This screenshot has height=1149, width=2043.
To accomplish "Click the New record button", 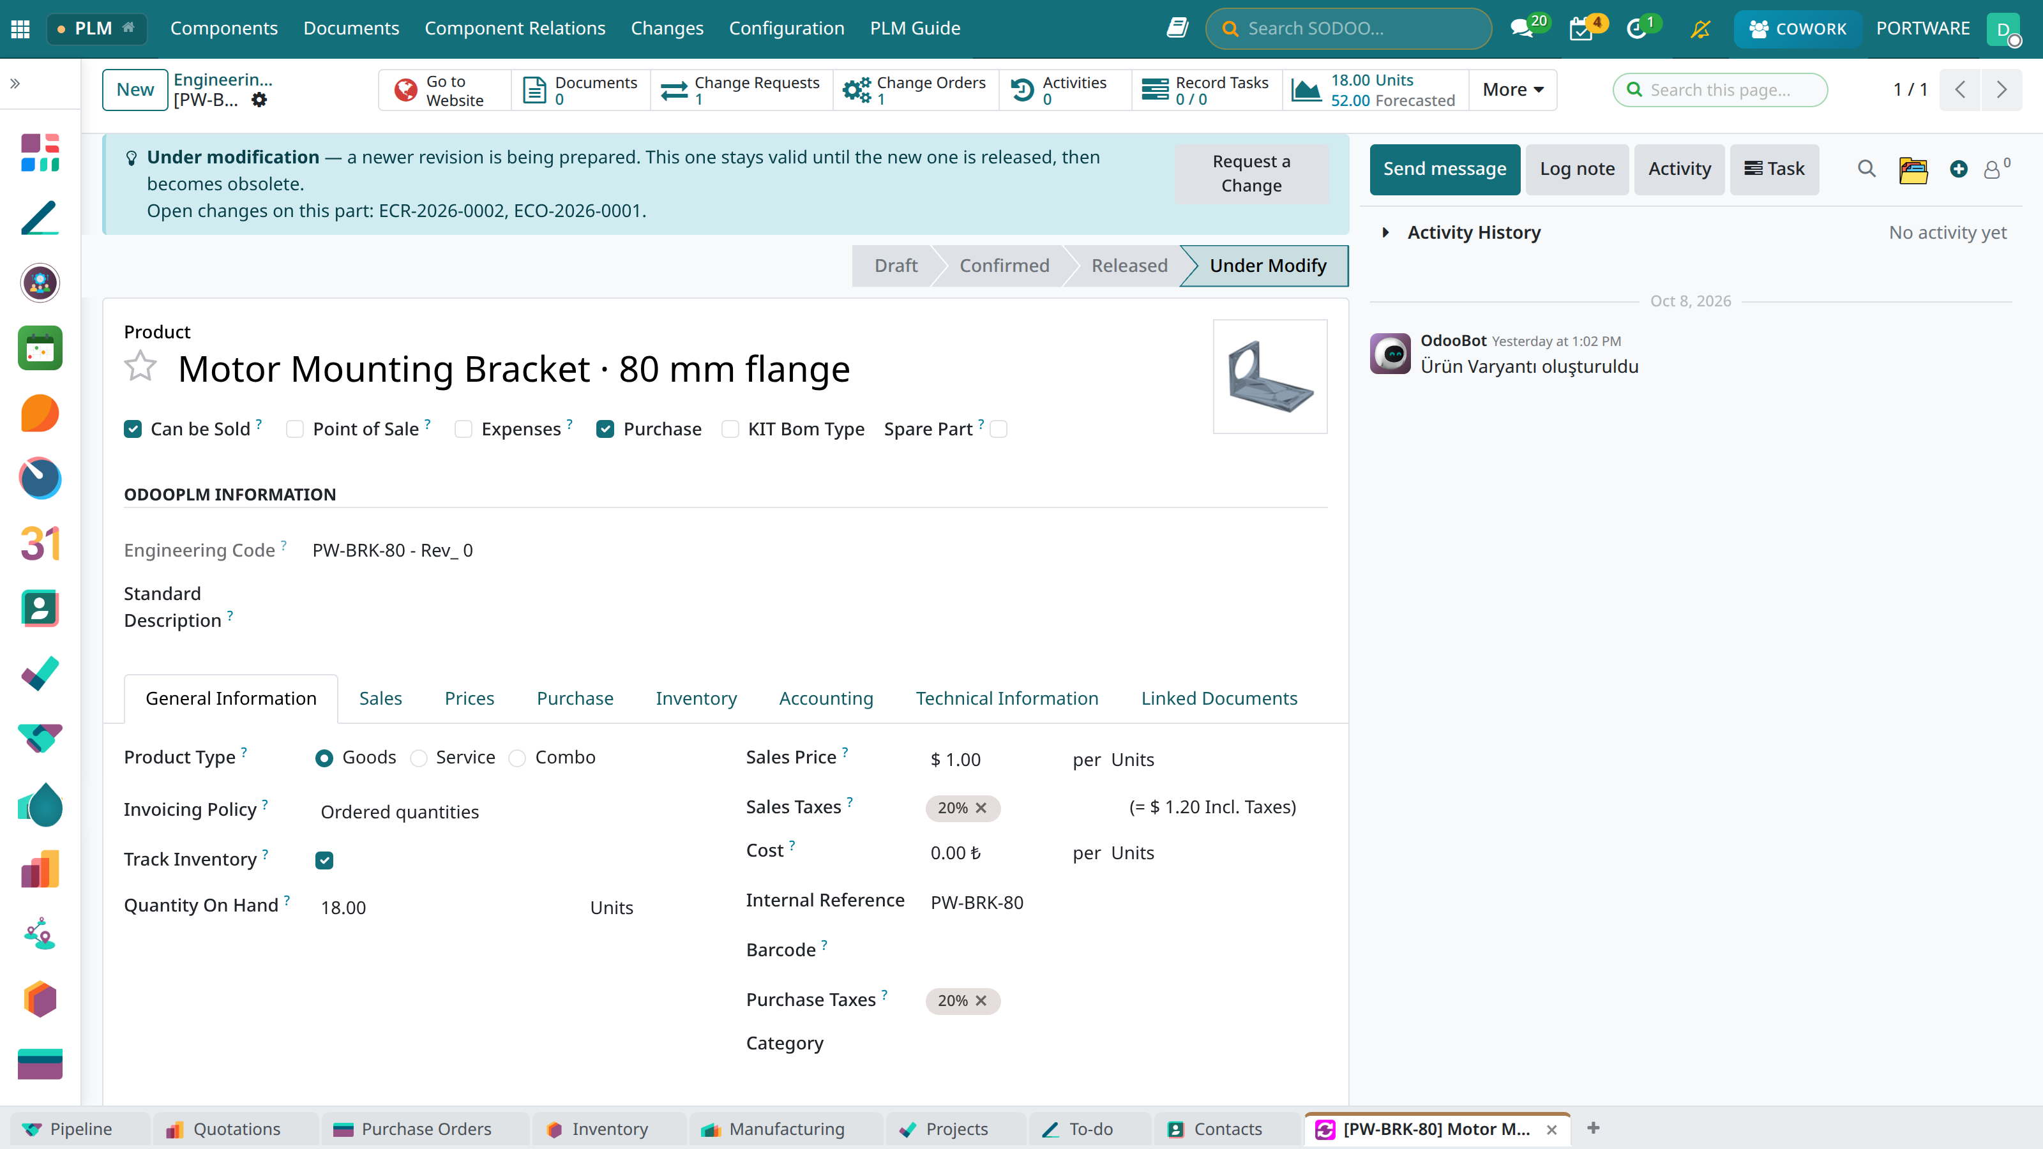I will [135, 89].
